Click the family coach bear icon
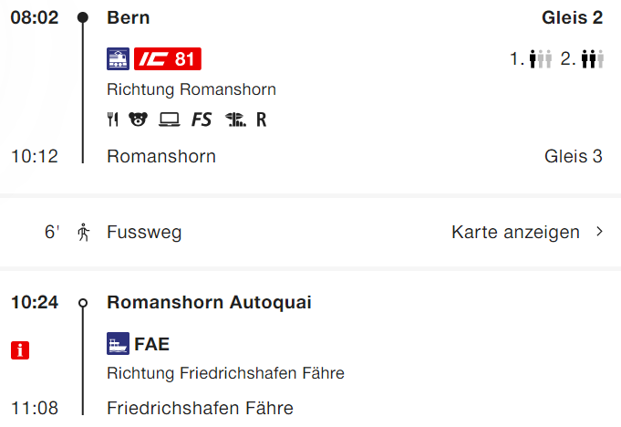 click(139, 120)
